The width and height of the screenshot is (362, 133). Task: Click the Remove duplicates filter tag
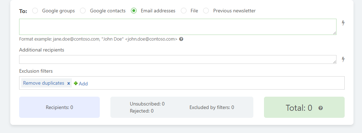click(x=44, y=83)
